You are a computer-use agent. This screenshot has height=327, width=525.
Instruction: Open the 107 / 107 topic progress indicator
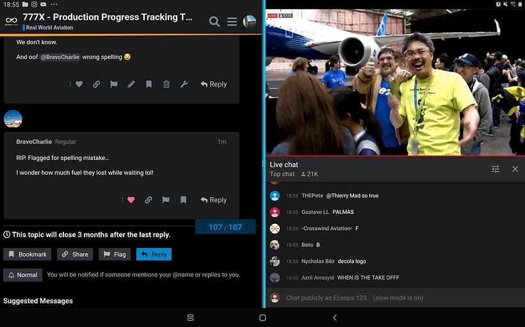point(225,227)
